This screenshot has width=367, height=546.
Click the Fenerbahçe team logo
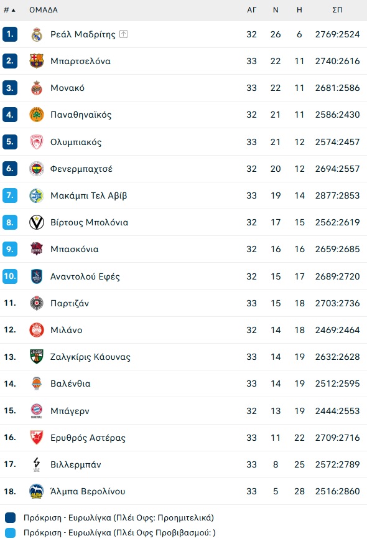click(x=37, y=169)
